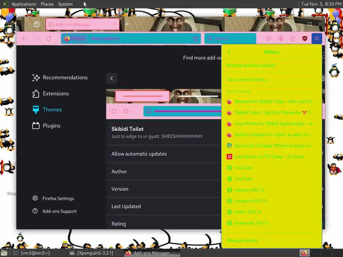The width and height of the screenshot is (343, 257).
Task: Click the toolbar forward arrow
Action: pos(37,39)
